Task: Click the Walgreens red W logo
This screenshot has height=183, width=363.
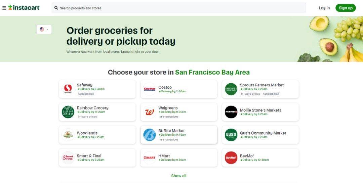Action: pos(150,112)
